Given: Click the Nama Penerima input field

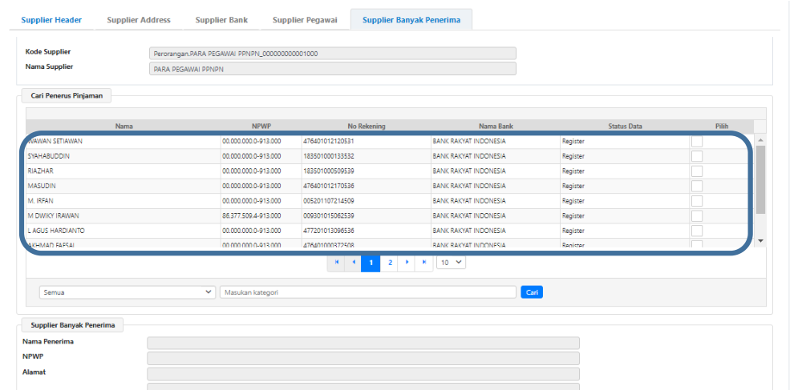Looking at the screenshot, I should 363,343.
